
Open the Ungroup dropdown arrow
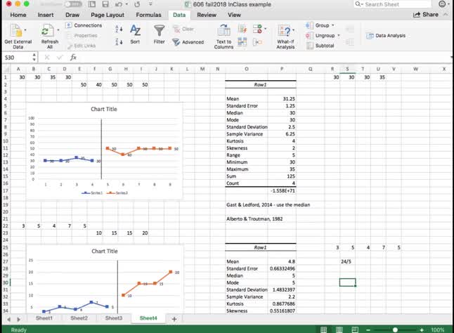(x=338, y=35)
